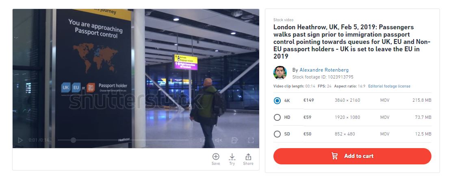The height and width of the screenshot is (177, 455).
Task: Click the Stock footage ID number
Action: 341,77
